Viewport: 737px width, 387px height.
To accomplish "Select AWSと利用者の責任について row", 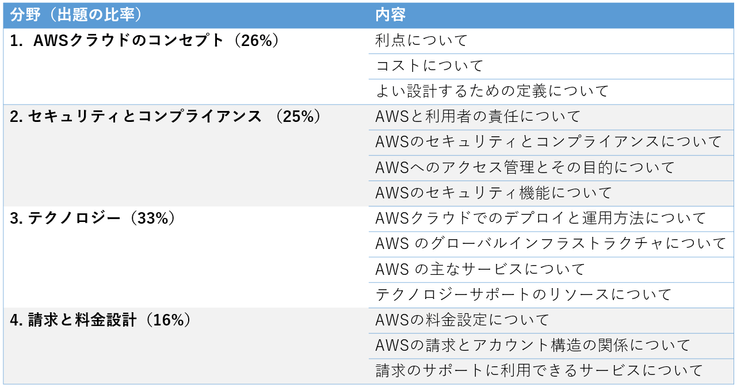I will coord(551,117).
